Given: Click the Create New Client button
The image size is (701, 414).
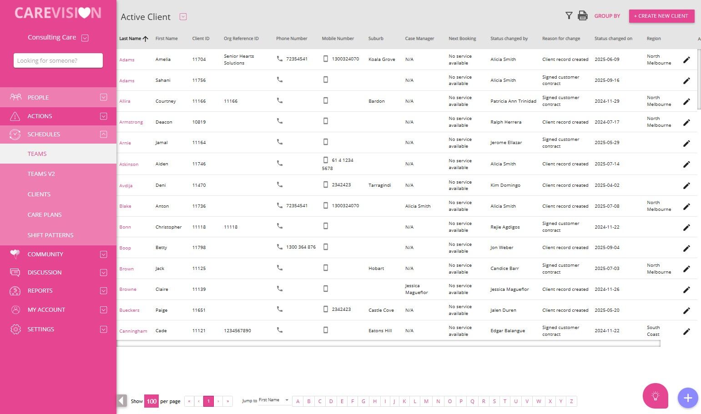Looking at the screenshot, I should click(661, 16).
